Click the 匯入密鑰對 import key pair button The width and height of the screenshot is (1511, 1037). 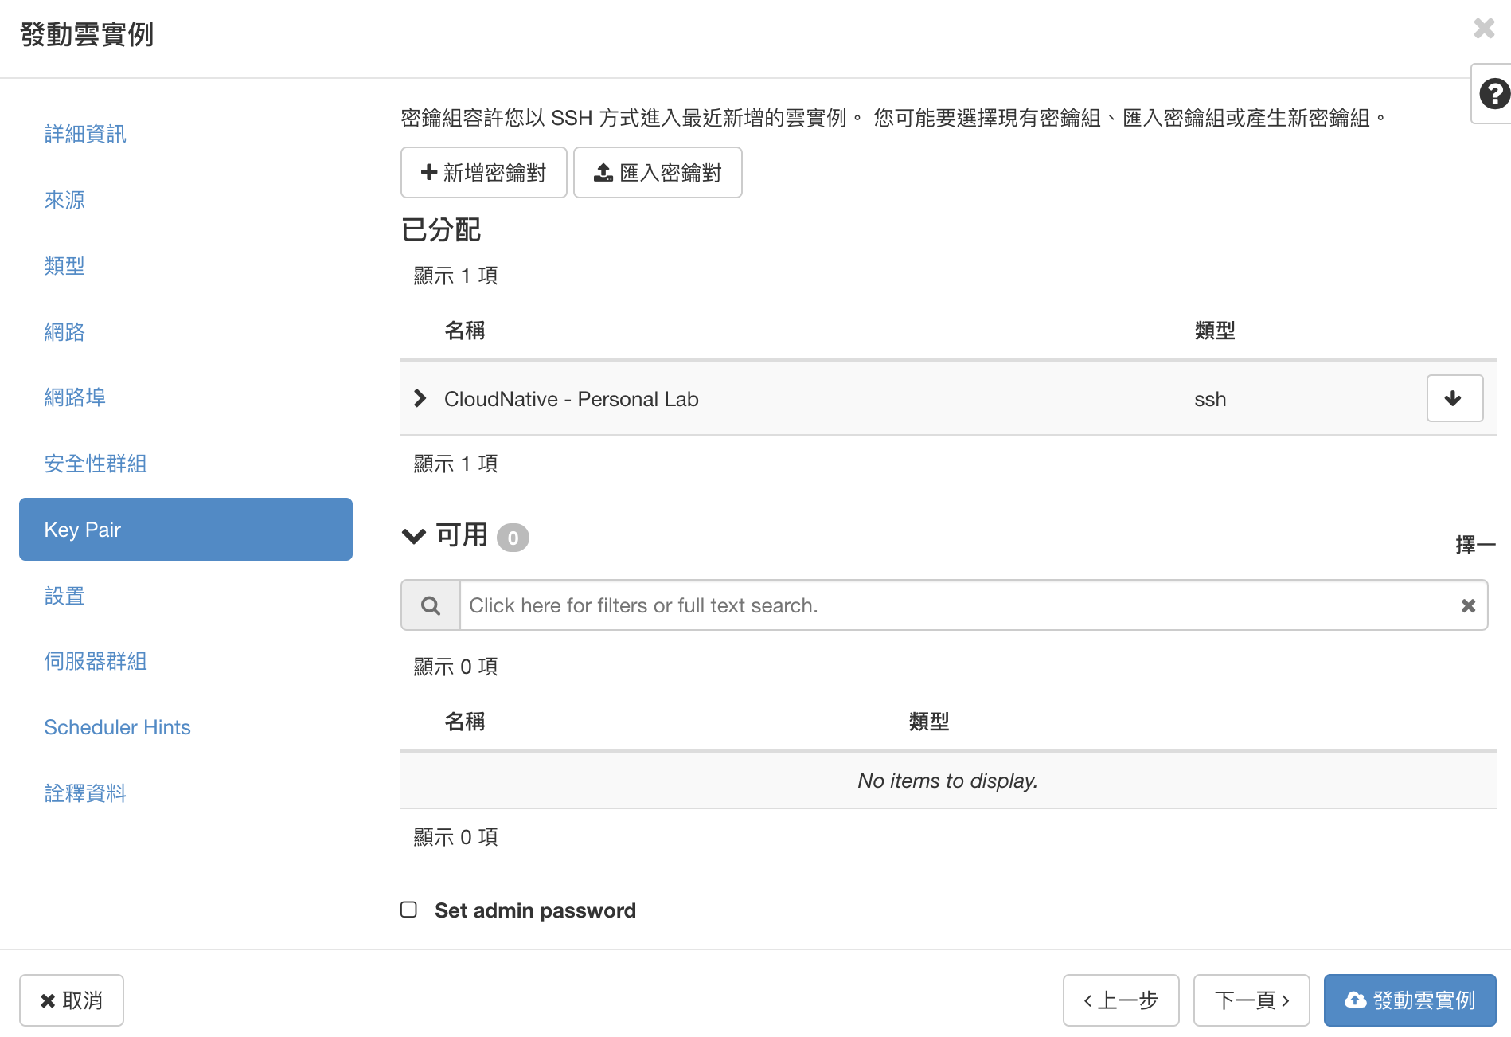pyautogui.click(x=658, y=173)
